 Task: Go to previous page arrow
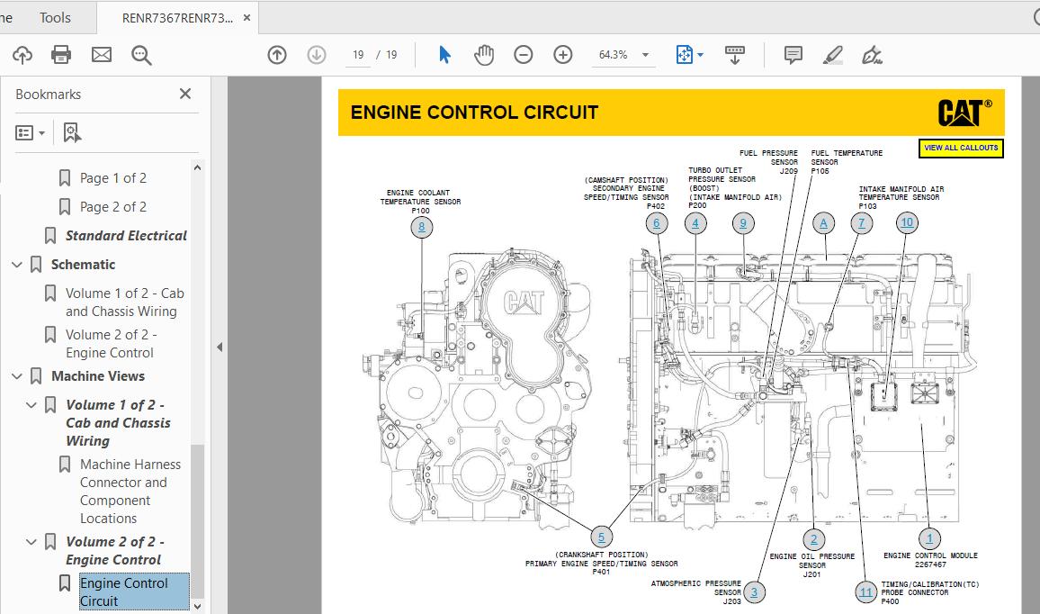coord(277,54)
